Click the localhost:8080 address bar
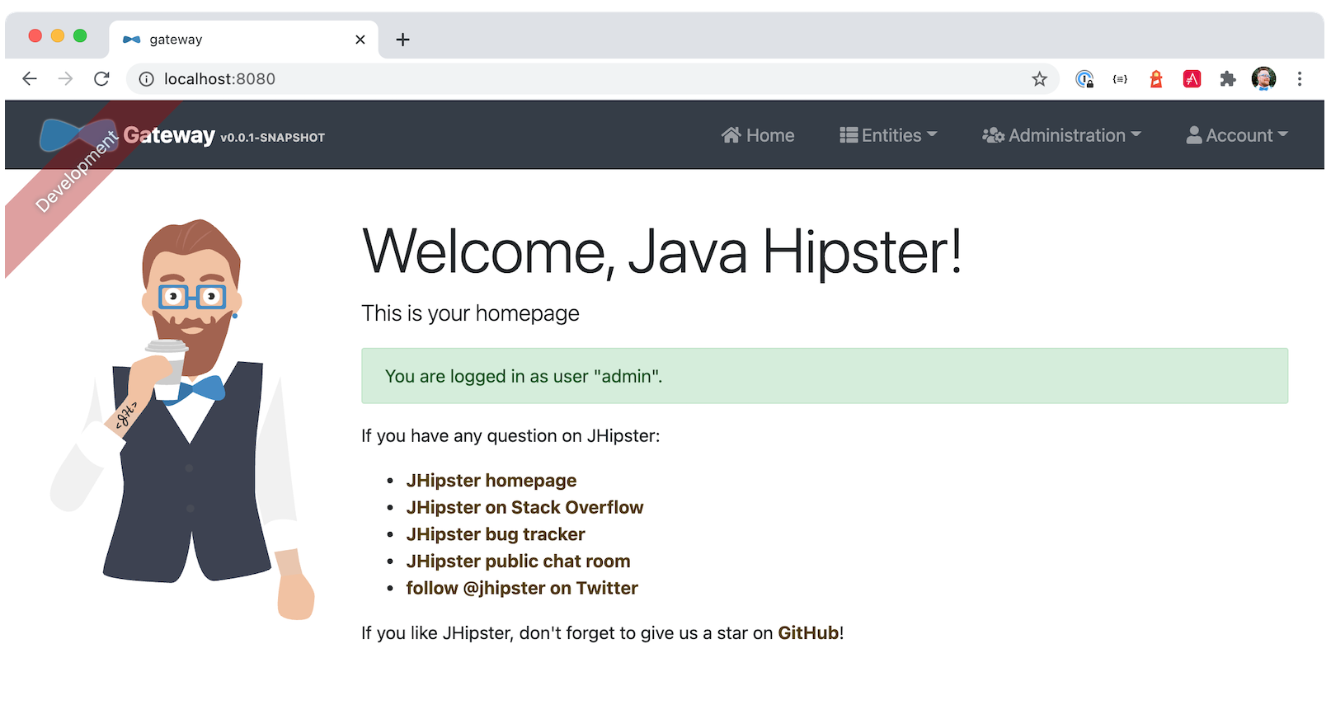This screenshot has height=719, width=1331. tap(577, 79)
